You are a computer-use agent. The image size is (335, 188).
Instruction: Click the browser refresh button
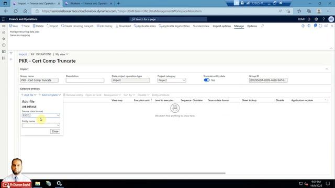(x=16, y=11)
